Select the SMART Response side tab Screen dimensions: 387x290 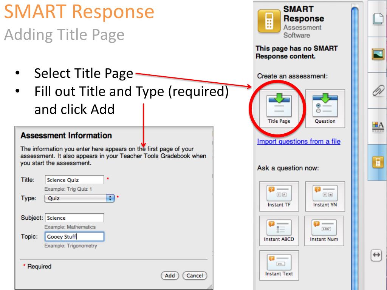[378, 162]
